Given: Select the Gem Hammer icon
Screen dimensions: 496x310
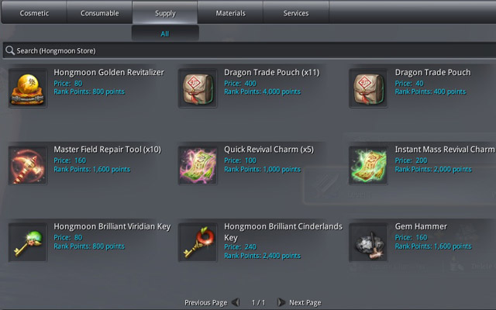Looking at the screenshot, I should click(x=368, y=243).
